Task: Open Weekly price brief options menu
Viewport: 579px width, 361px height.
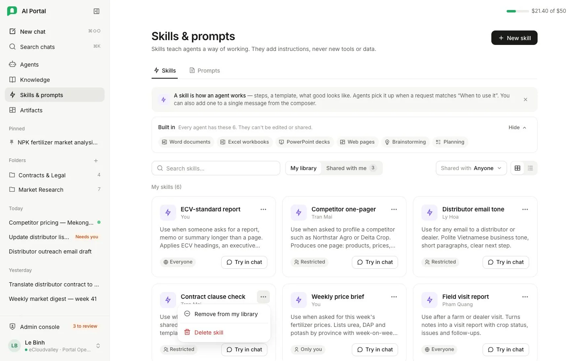Action: coord(394,297)
